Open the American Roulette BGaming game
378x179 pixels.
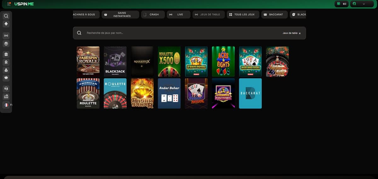88,93
